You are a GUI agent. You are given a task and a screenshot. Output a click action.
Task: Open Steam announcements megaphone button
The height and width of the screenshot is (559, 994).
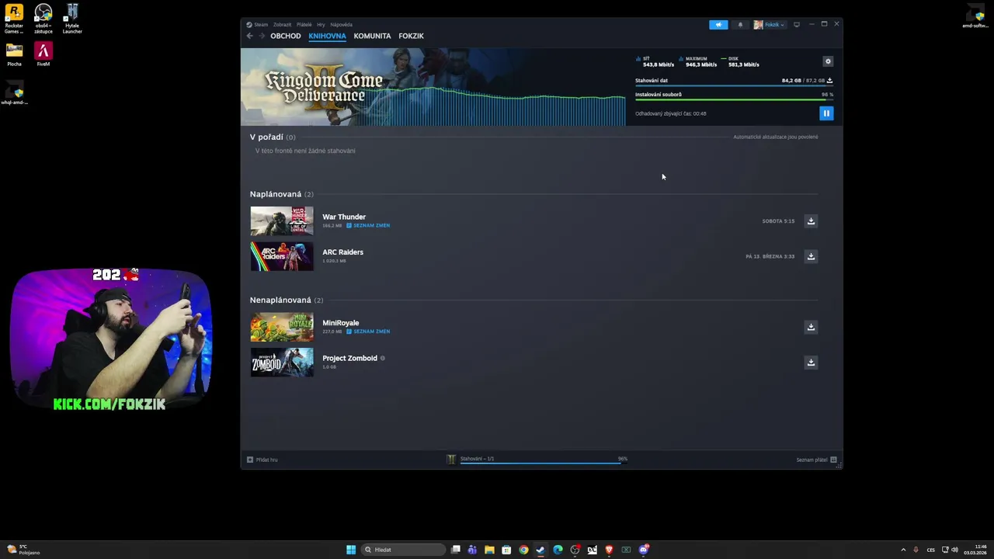point(718,25)
